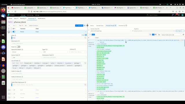Open the Processing menu
Viewport: 185px width, 104px height.
(32, 18)
